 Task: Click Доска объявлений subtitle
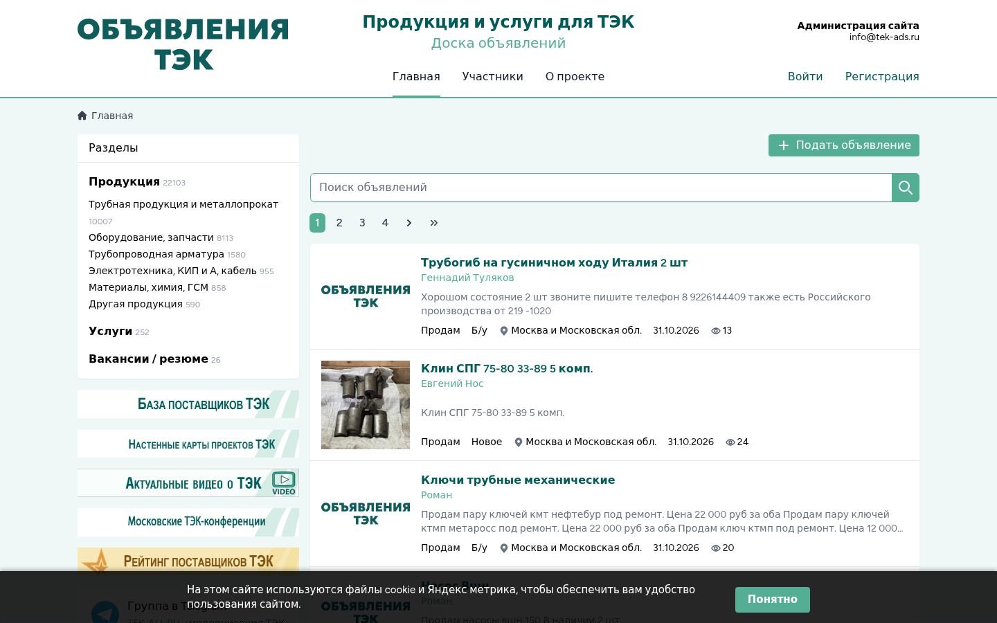[x=498, y=44]
